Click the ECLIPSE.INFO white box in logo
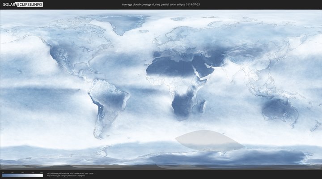 pos(30,4)
